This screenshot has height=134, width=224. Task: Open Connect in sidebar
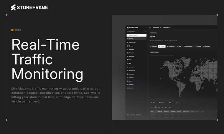coord(131,78)
